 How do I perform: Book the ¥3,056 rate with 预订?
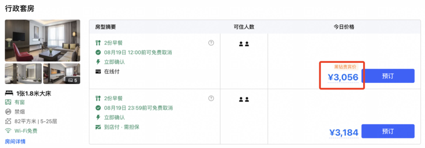pyautogui.click(x=388, y=76)
